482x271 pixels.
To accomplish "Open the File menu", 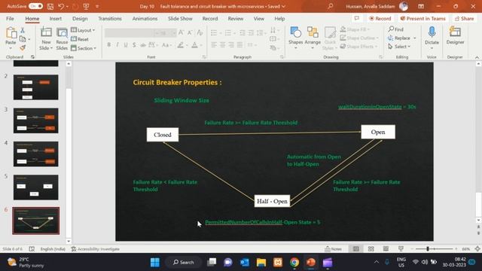I will 10,19.
